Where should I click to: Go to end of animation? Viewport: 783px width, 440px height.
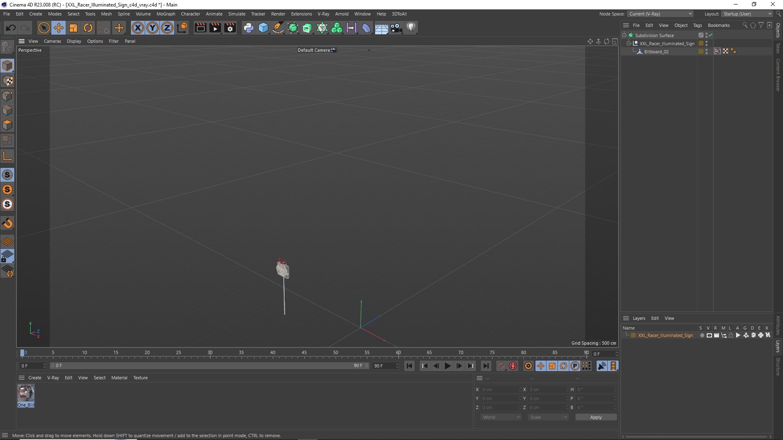pos(485,366)
